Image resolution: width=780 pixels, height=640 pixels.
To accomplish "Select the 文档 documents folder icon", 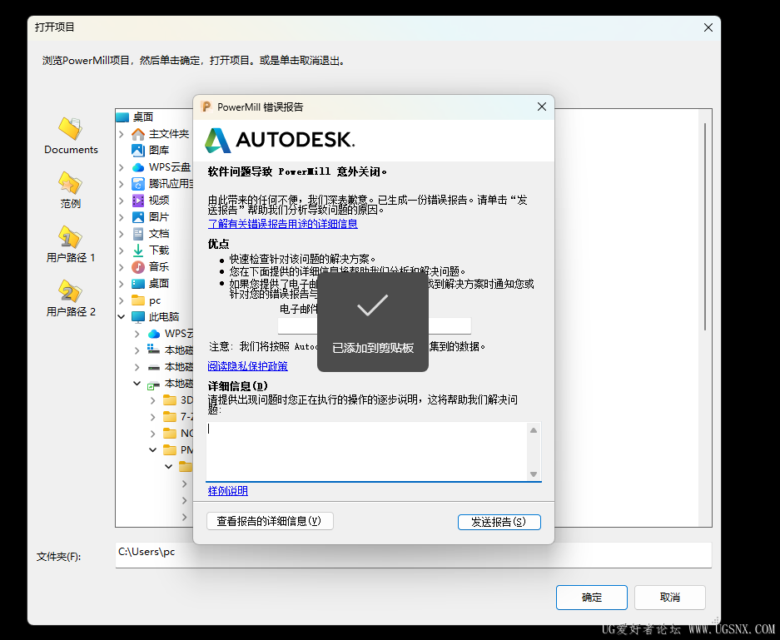I will tap(138, 234).
